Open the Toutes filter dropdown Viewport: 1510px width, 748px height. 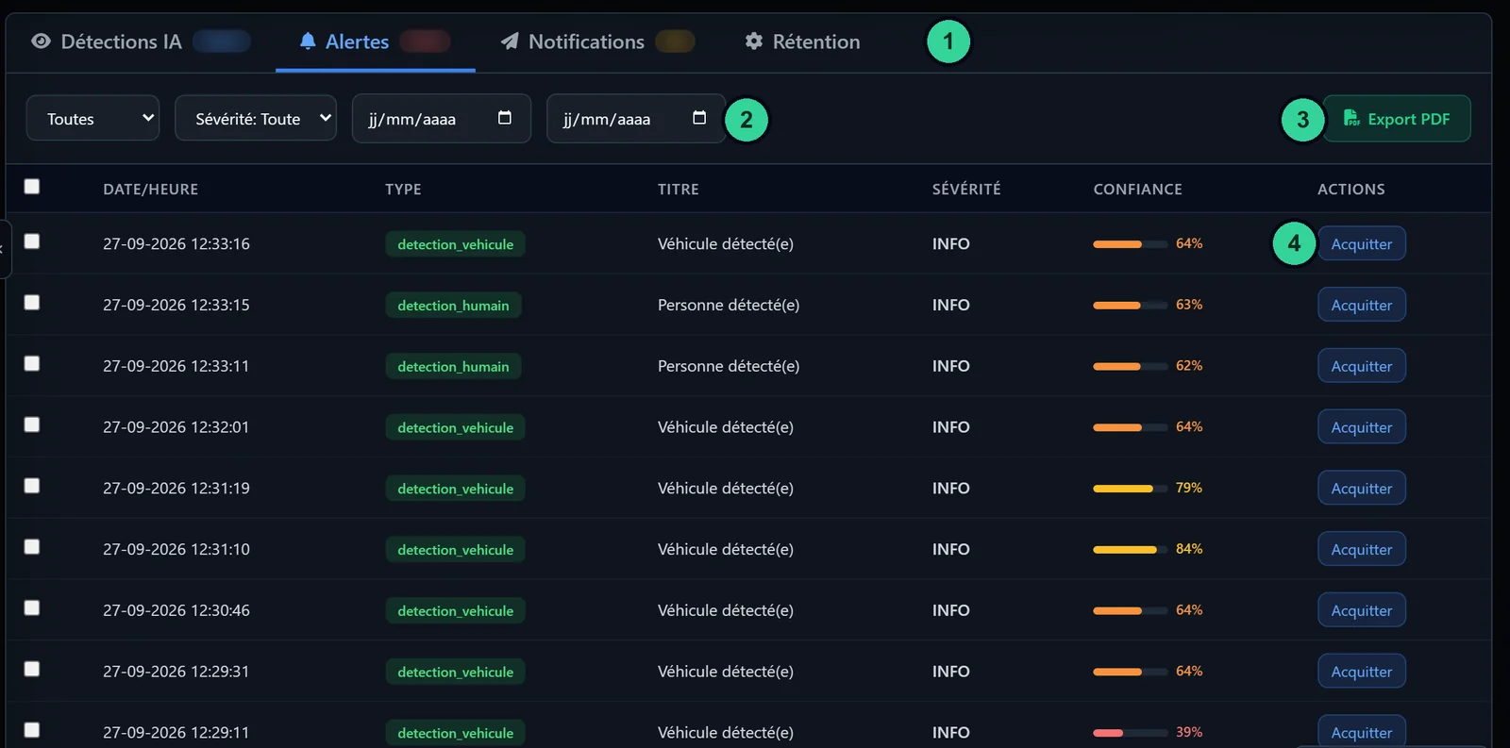tap(92, 118)
